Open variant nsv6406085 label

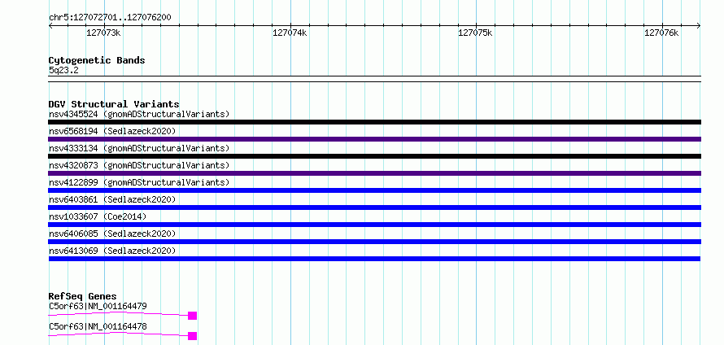[112, 234]
